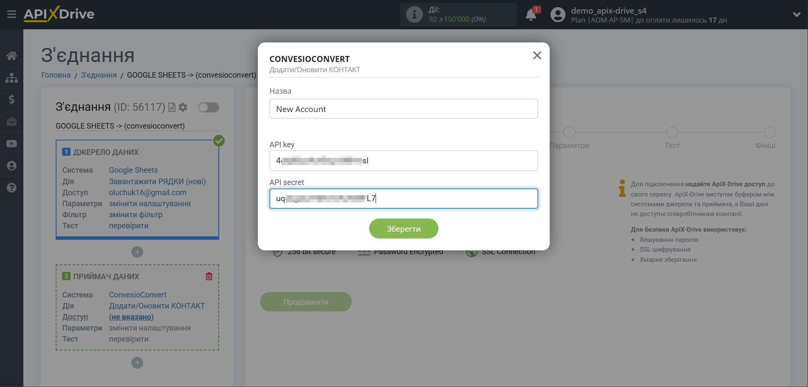Screen dimensions: 808x387
Task: Click the Зберегти button
Action: (x=403, y=229)
